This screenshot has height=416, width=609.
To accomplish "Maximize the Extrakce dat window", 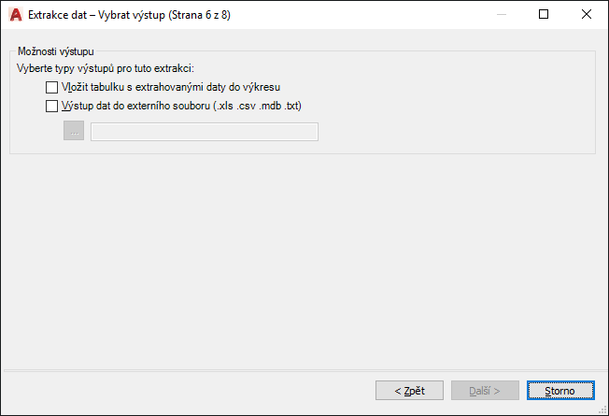I will [544, 15].
